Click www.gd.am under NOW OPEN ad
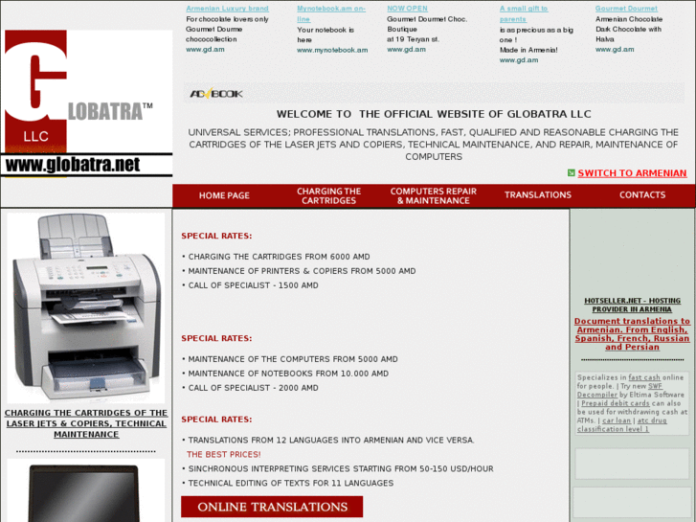The height and width of the screenshot is (522, 696). tap(406, 49)
